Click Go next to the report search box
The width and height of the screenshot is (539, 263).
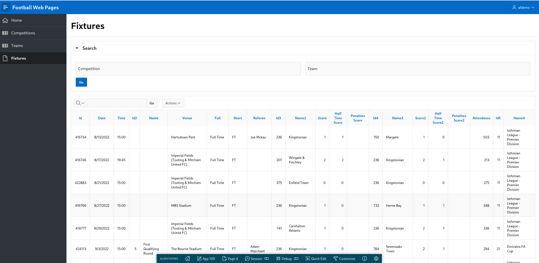click(x=152, y=103)
